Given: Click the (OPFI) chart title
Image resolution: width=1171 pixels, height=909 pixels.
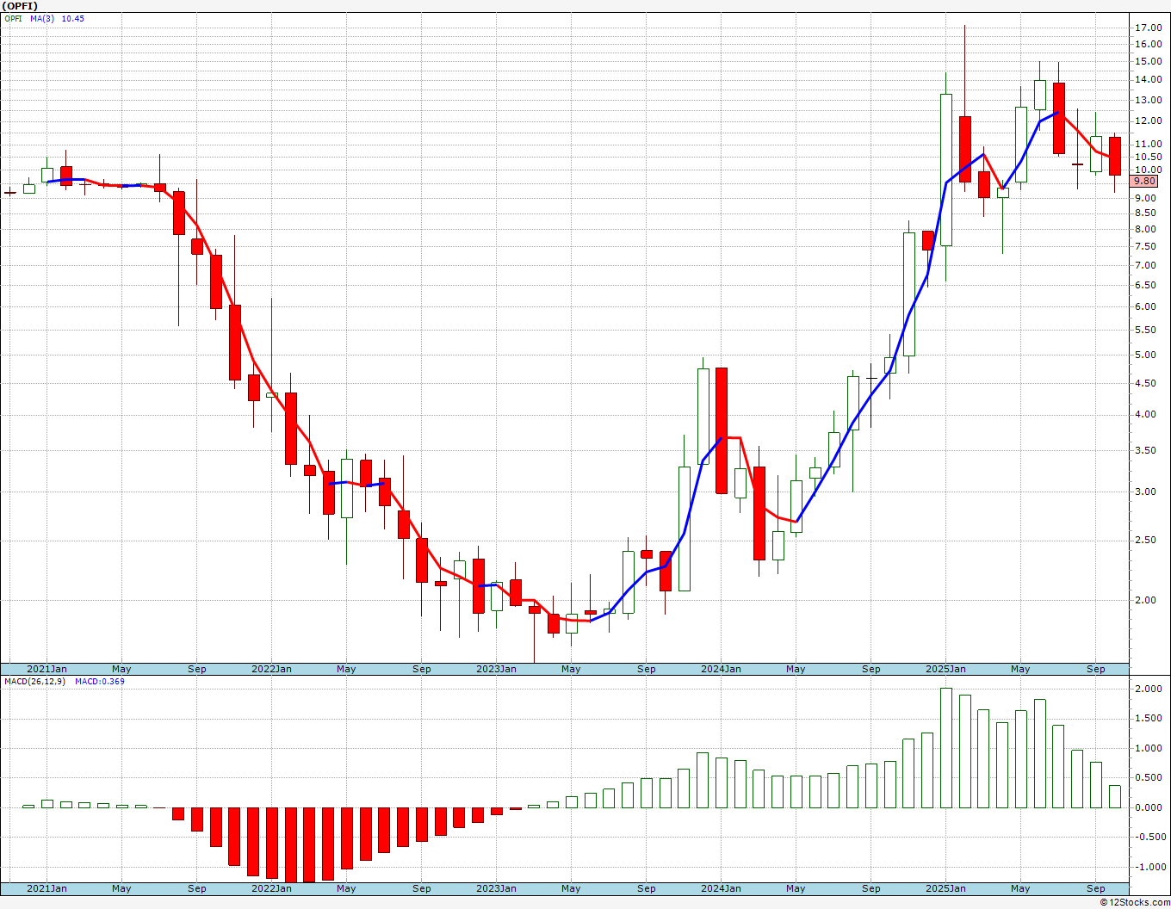Looking at the screenshot, I should click(20, 6).
